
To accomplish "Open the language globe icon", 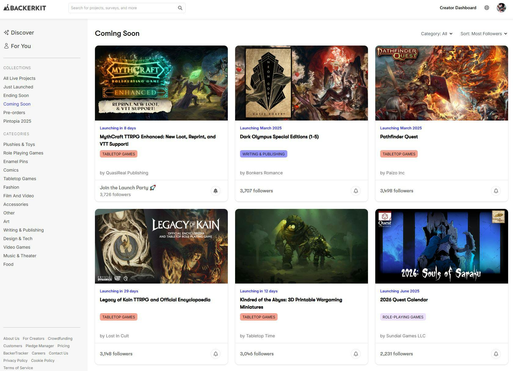I will pos(487,8).
